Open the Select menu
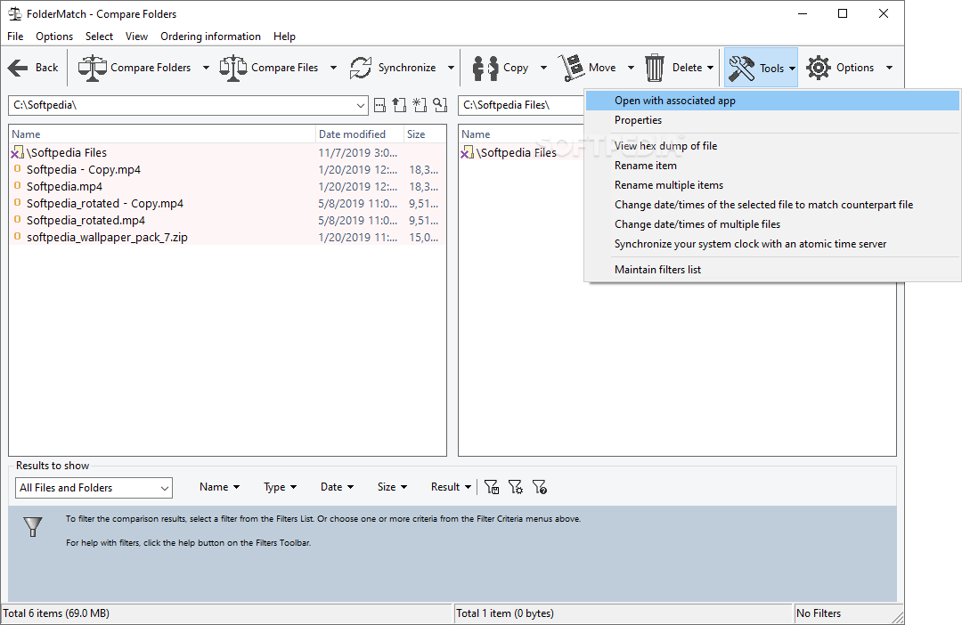The width and height of the screenshot is (962, 625). (99, 37)
